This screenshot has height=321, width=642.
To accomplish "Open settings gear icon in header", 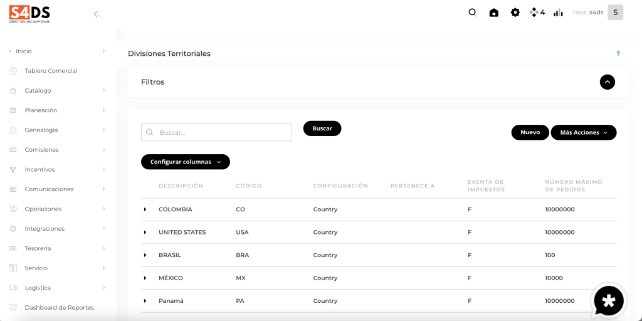I will [x=515, y=13].
